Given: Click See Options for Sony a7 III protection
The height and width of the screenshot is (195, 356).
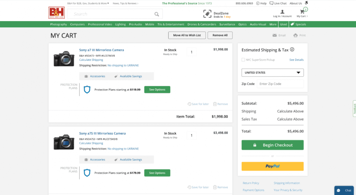Looking at the screenshot, I should click(x=157, y=90).
